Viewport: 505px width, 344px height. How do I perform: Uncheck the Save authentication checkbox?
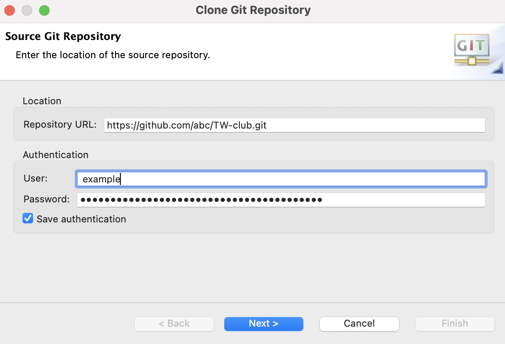tap(28, 218)
